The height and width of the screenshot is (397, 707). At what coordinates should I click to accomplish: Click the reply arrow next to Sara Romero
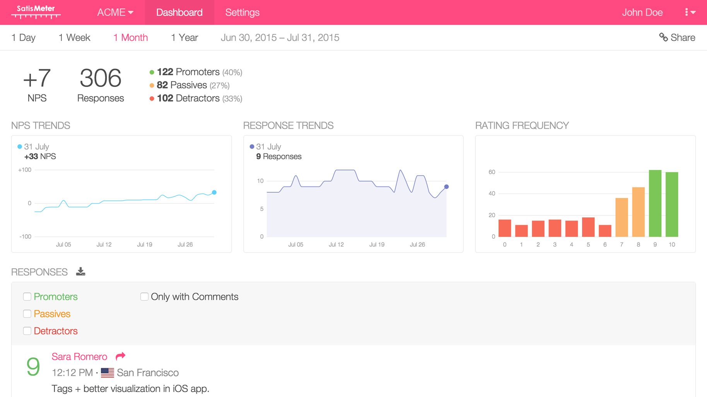(x=120, y=356)
